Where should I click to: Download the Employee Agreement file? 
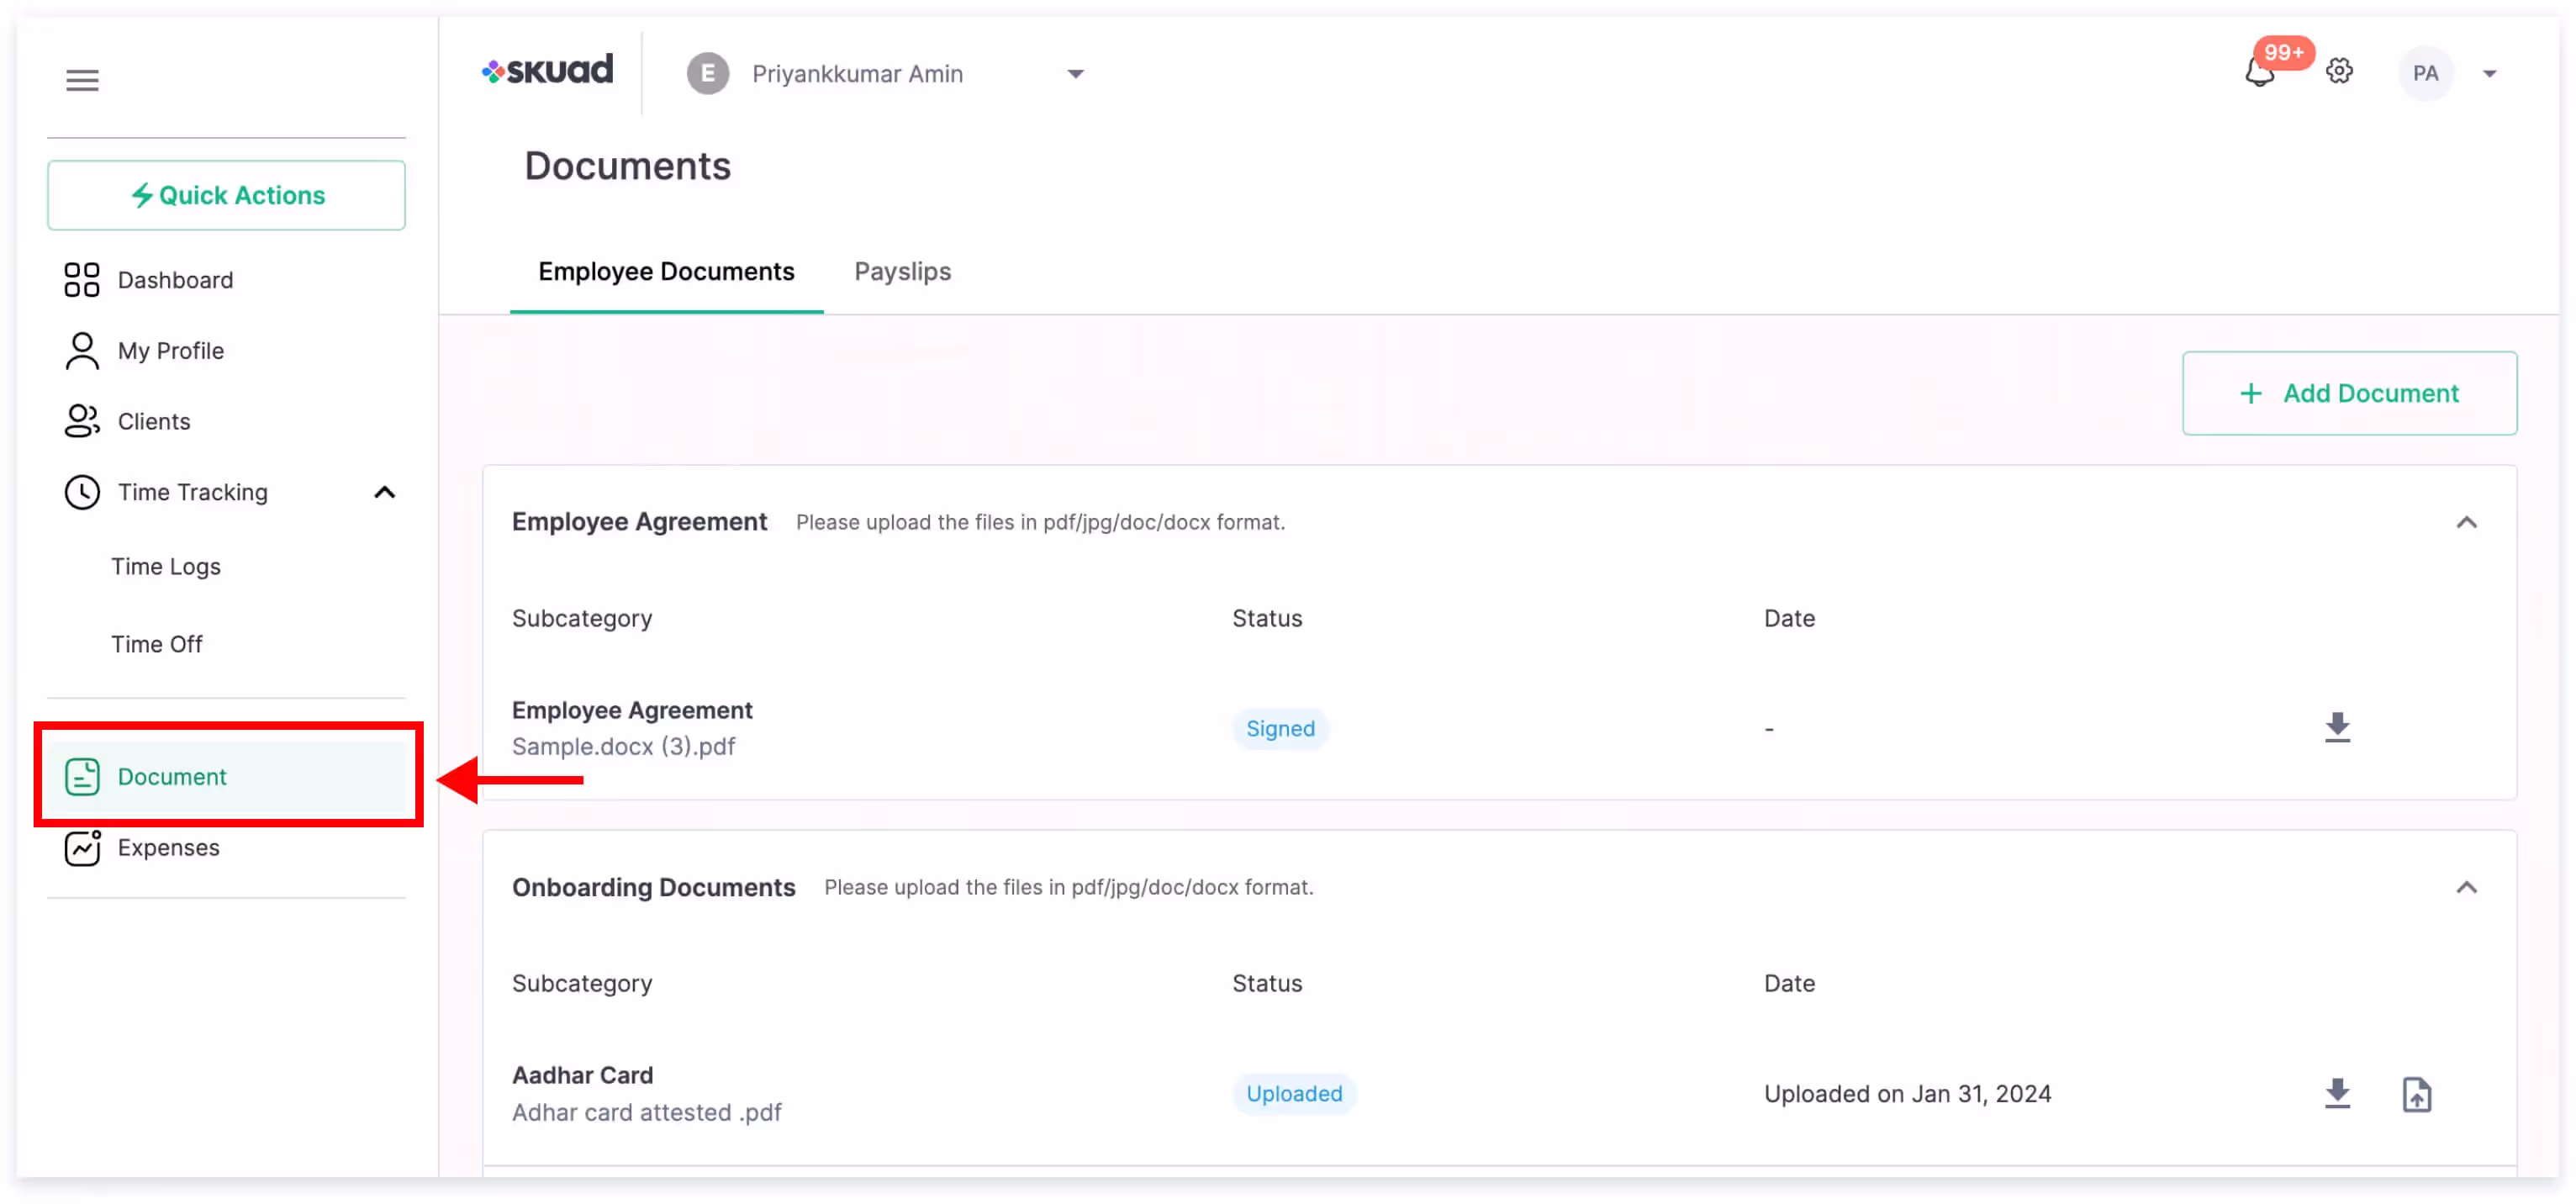click(2337, 728)
